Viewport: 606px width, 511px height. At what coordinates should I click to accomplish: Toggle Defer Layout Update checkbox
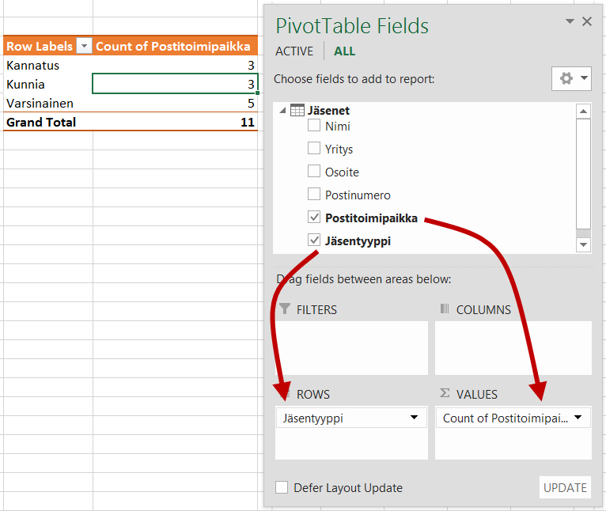click(282, 487)
